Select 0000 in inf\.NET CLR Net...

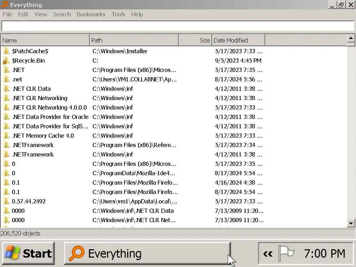(x=18, y=220)
